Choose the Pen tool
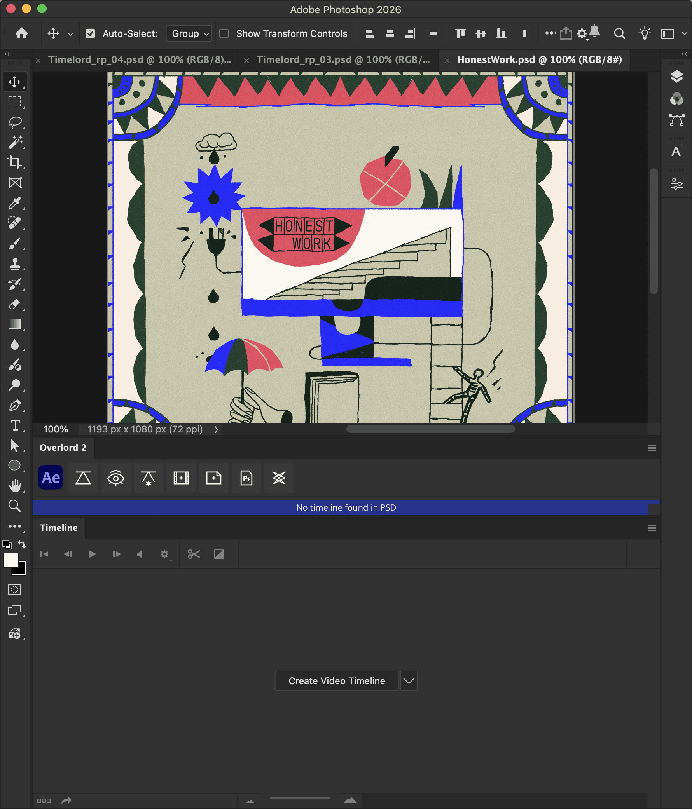The height and width of the screenshot is (809, 692). pos(15,405)
